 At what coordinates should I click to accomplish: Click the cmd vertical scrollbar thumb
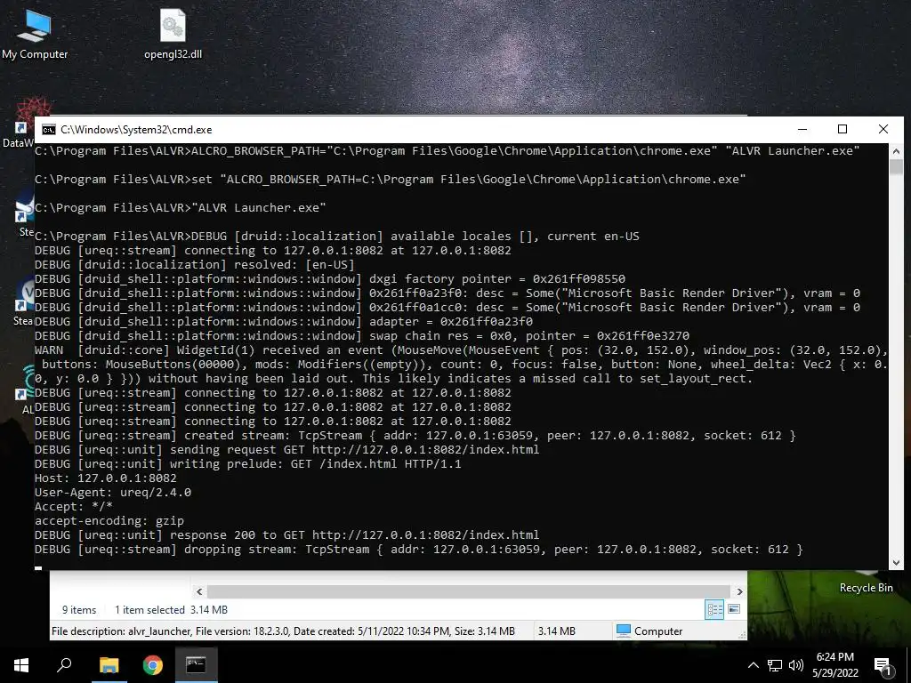click(896, 166)
